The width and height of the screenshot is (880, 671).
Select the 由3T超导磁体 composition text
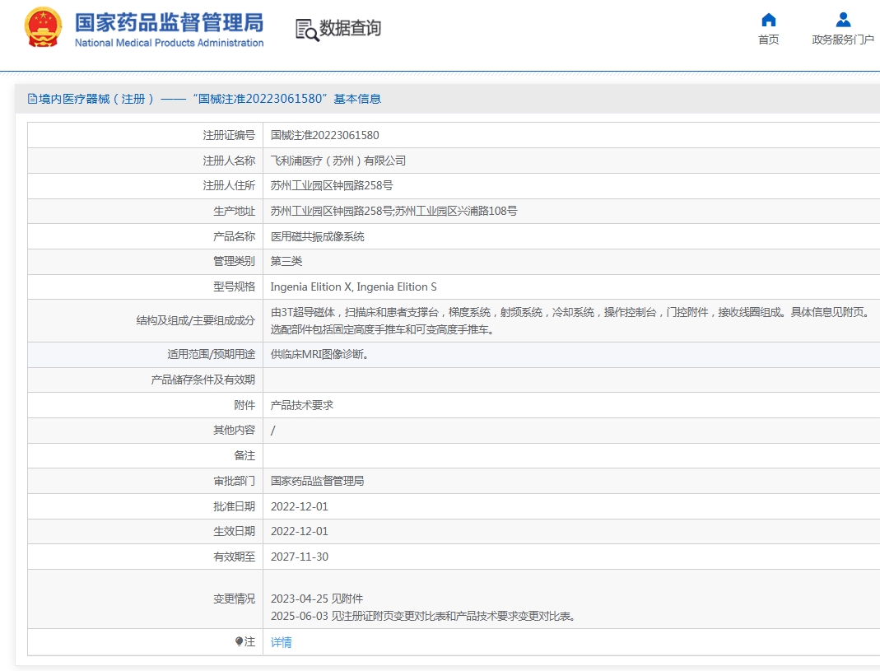pos(570,312)
